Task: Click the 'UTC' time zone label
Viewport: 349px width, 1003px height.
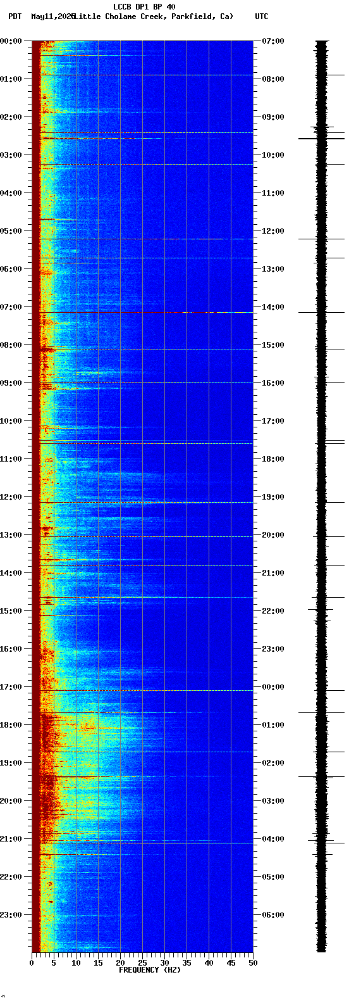Action: [x=262, y=16]
